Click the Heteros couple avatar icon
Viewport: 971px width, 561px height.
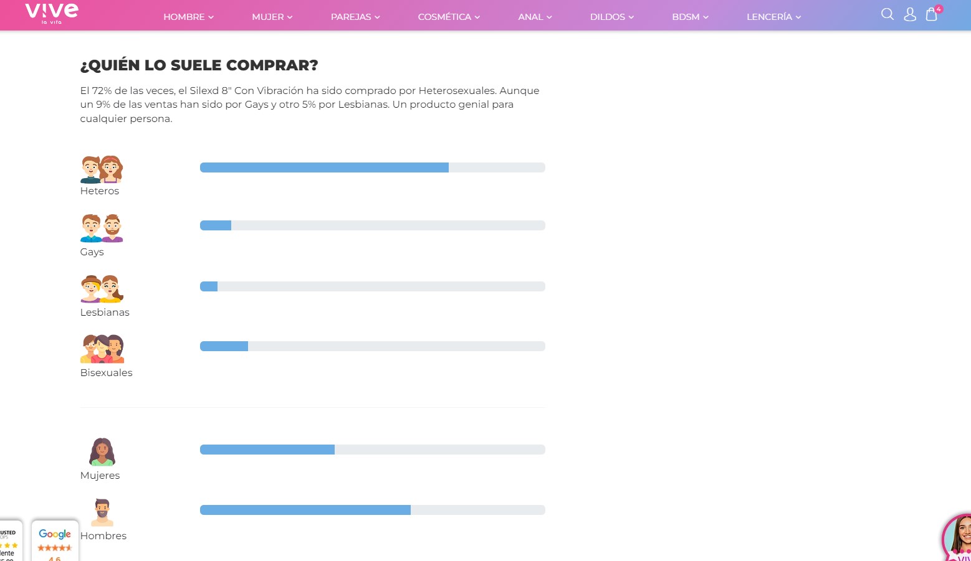[x=102, y=169]
